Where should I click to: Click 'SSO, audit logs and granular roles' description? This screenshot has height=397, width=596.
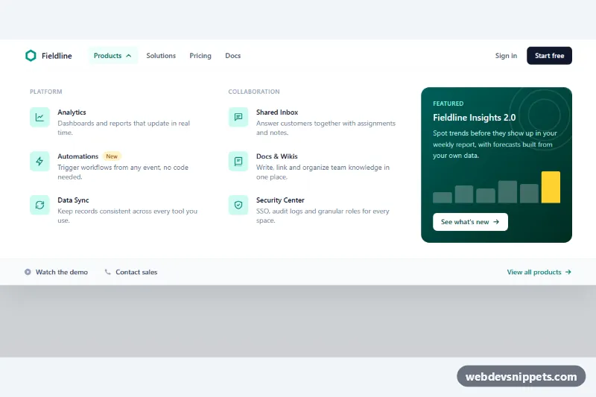pos(323,215)
